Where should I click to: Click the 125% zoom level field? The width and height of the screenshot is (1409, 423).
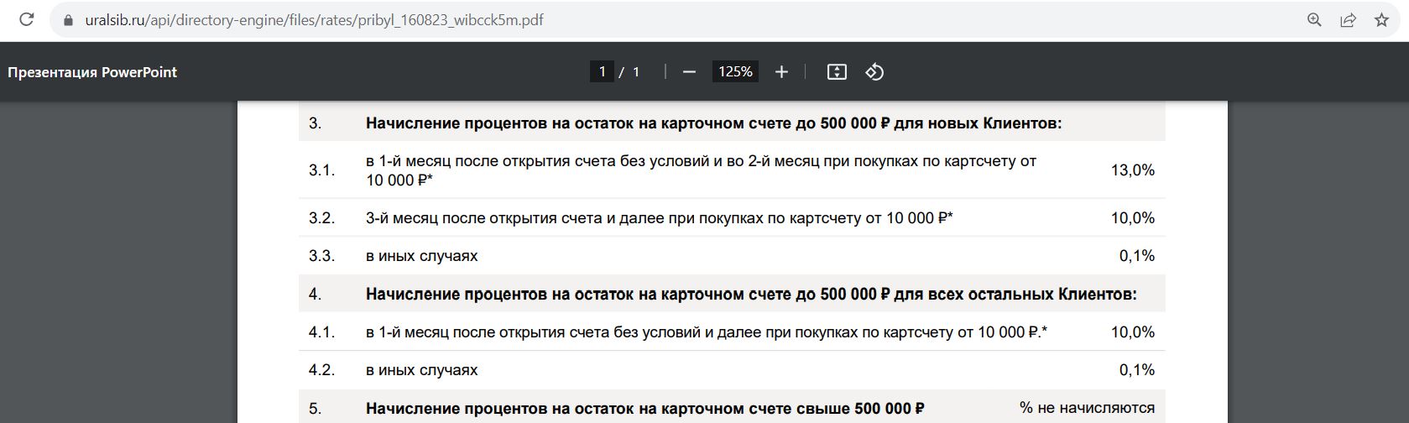tap(735, 71)
